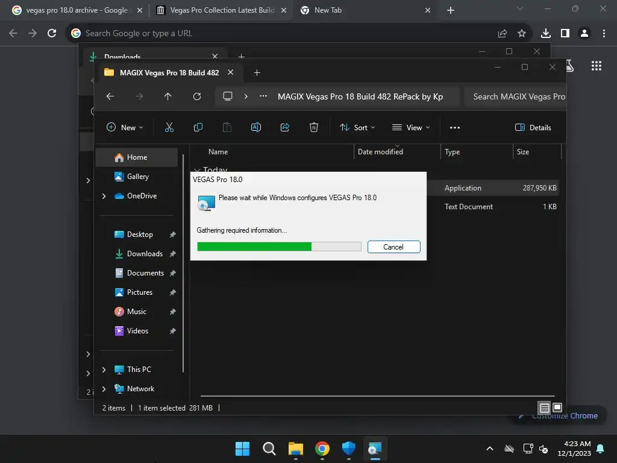Click the Cut scissors icon in Explorer toolbar
The width and height of the screenshot is (617, 463).
[x=169, y=127]
